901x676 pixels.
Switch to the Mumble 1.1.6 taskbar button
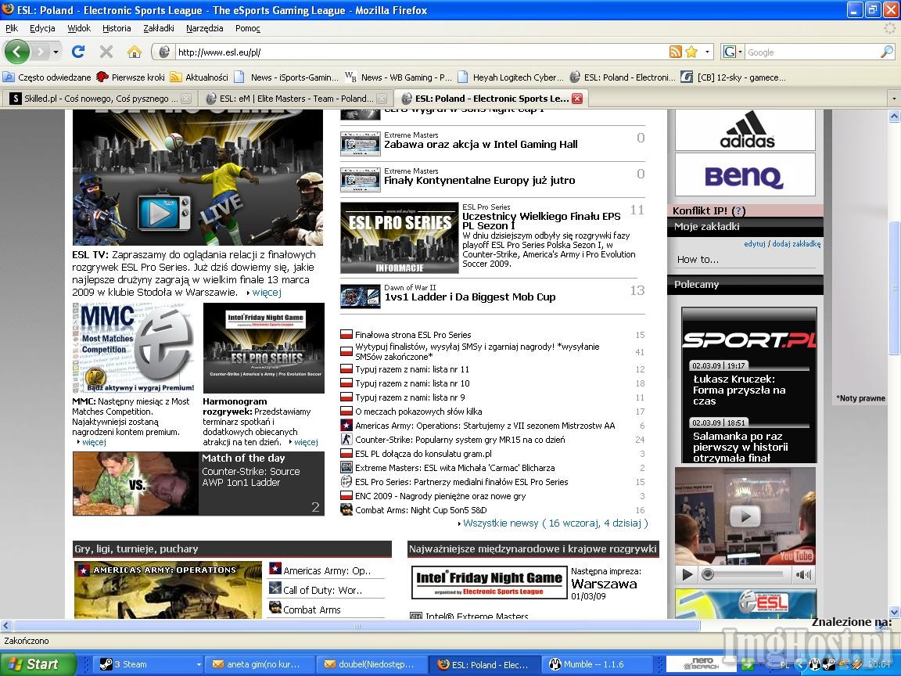pyautogui.click(x=599, y=664)
